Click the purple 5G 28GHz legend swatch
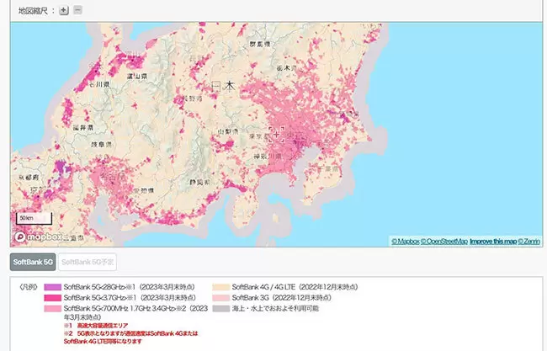 (53, 287)
